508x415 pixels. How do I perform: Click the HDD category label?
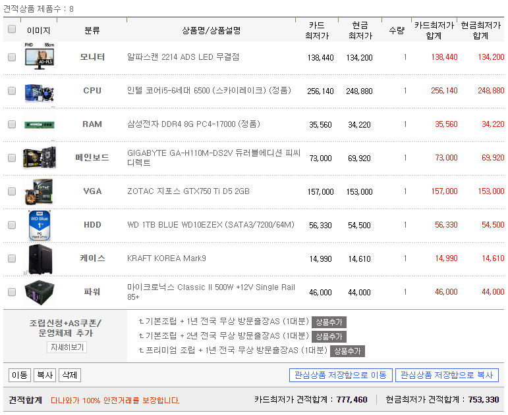click(92, 225)
